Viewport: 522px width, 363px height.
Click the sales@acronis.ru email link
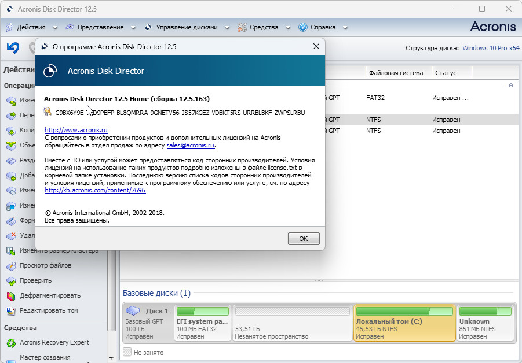pyautogui.click(x=191, y=146)
